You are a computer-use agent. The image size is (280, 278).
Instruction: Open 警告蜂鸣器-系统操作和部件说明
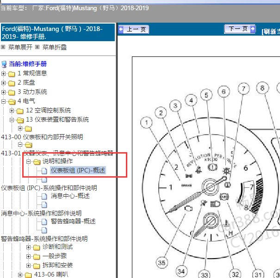click(44, 239)
